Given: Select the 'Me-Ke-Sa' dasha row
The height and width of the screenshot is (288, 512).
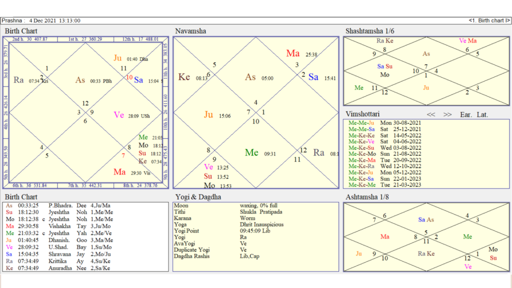Looking at the screenshot, I should coord(384,178).
